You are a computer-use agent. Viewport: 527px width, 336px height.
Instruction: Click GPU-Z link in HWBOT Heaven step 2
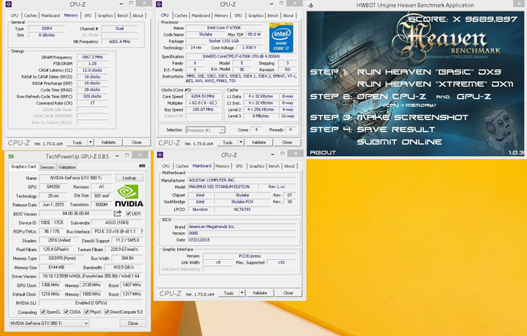click(x=474, y=97)
